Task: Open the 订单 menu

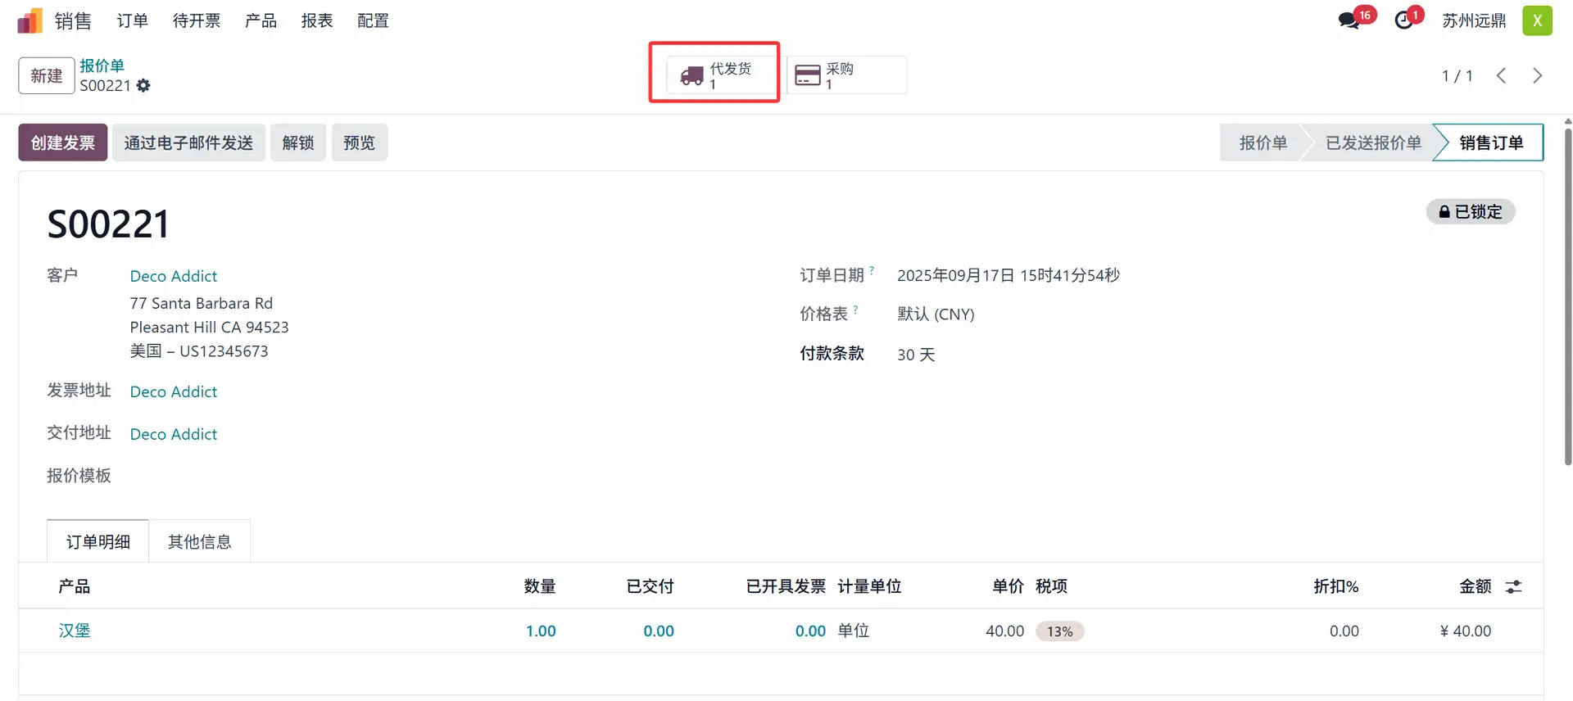Action: tap(133, 20)
